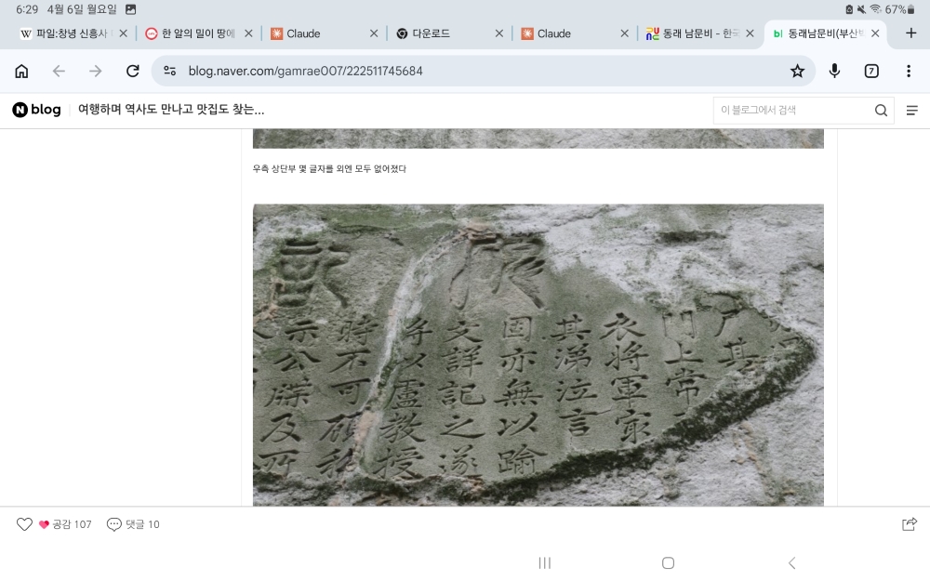Open the tab switcher showing 7 tabs
The width and height of the screenshot is (930, 581).
[871, 71]
